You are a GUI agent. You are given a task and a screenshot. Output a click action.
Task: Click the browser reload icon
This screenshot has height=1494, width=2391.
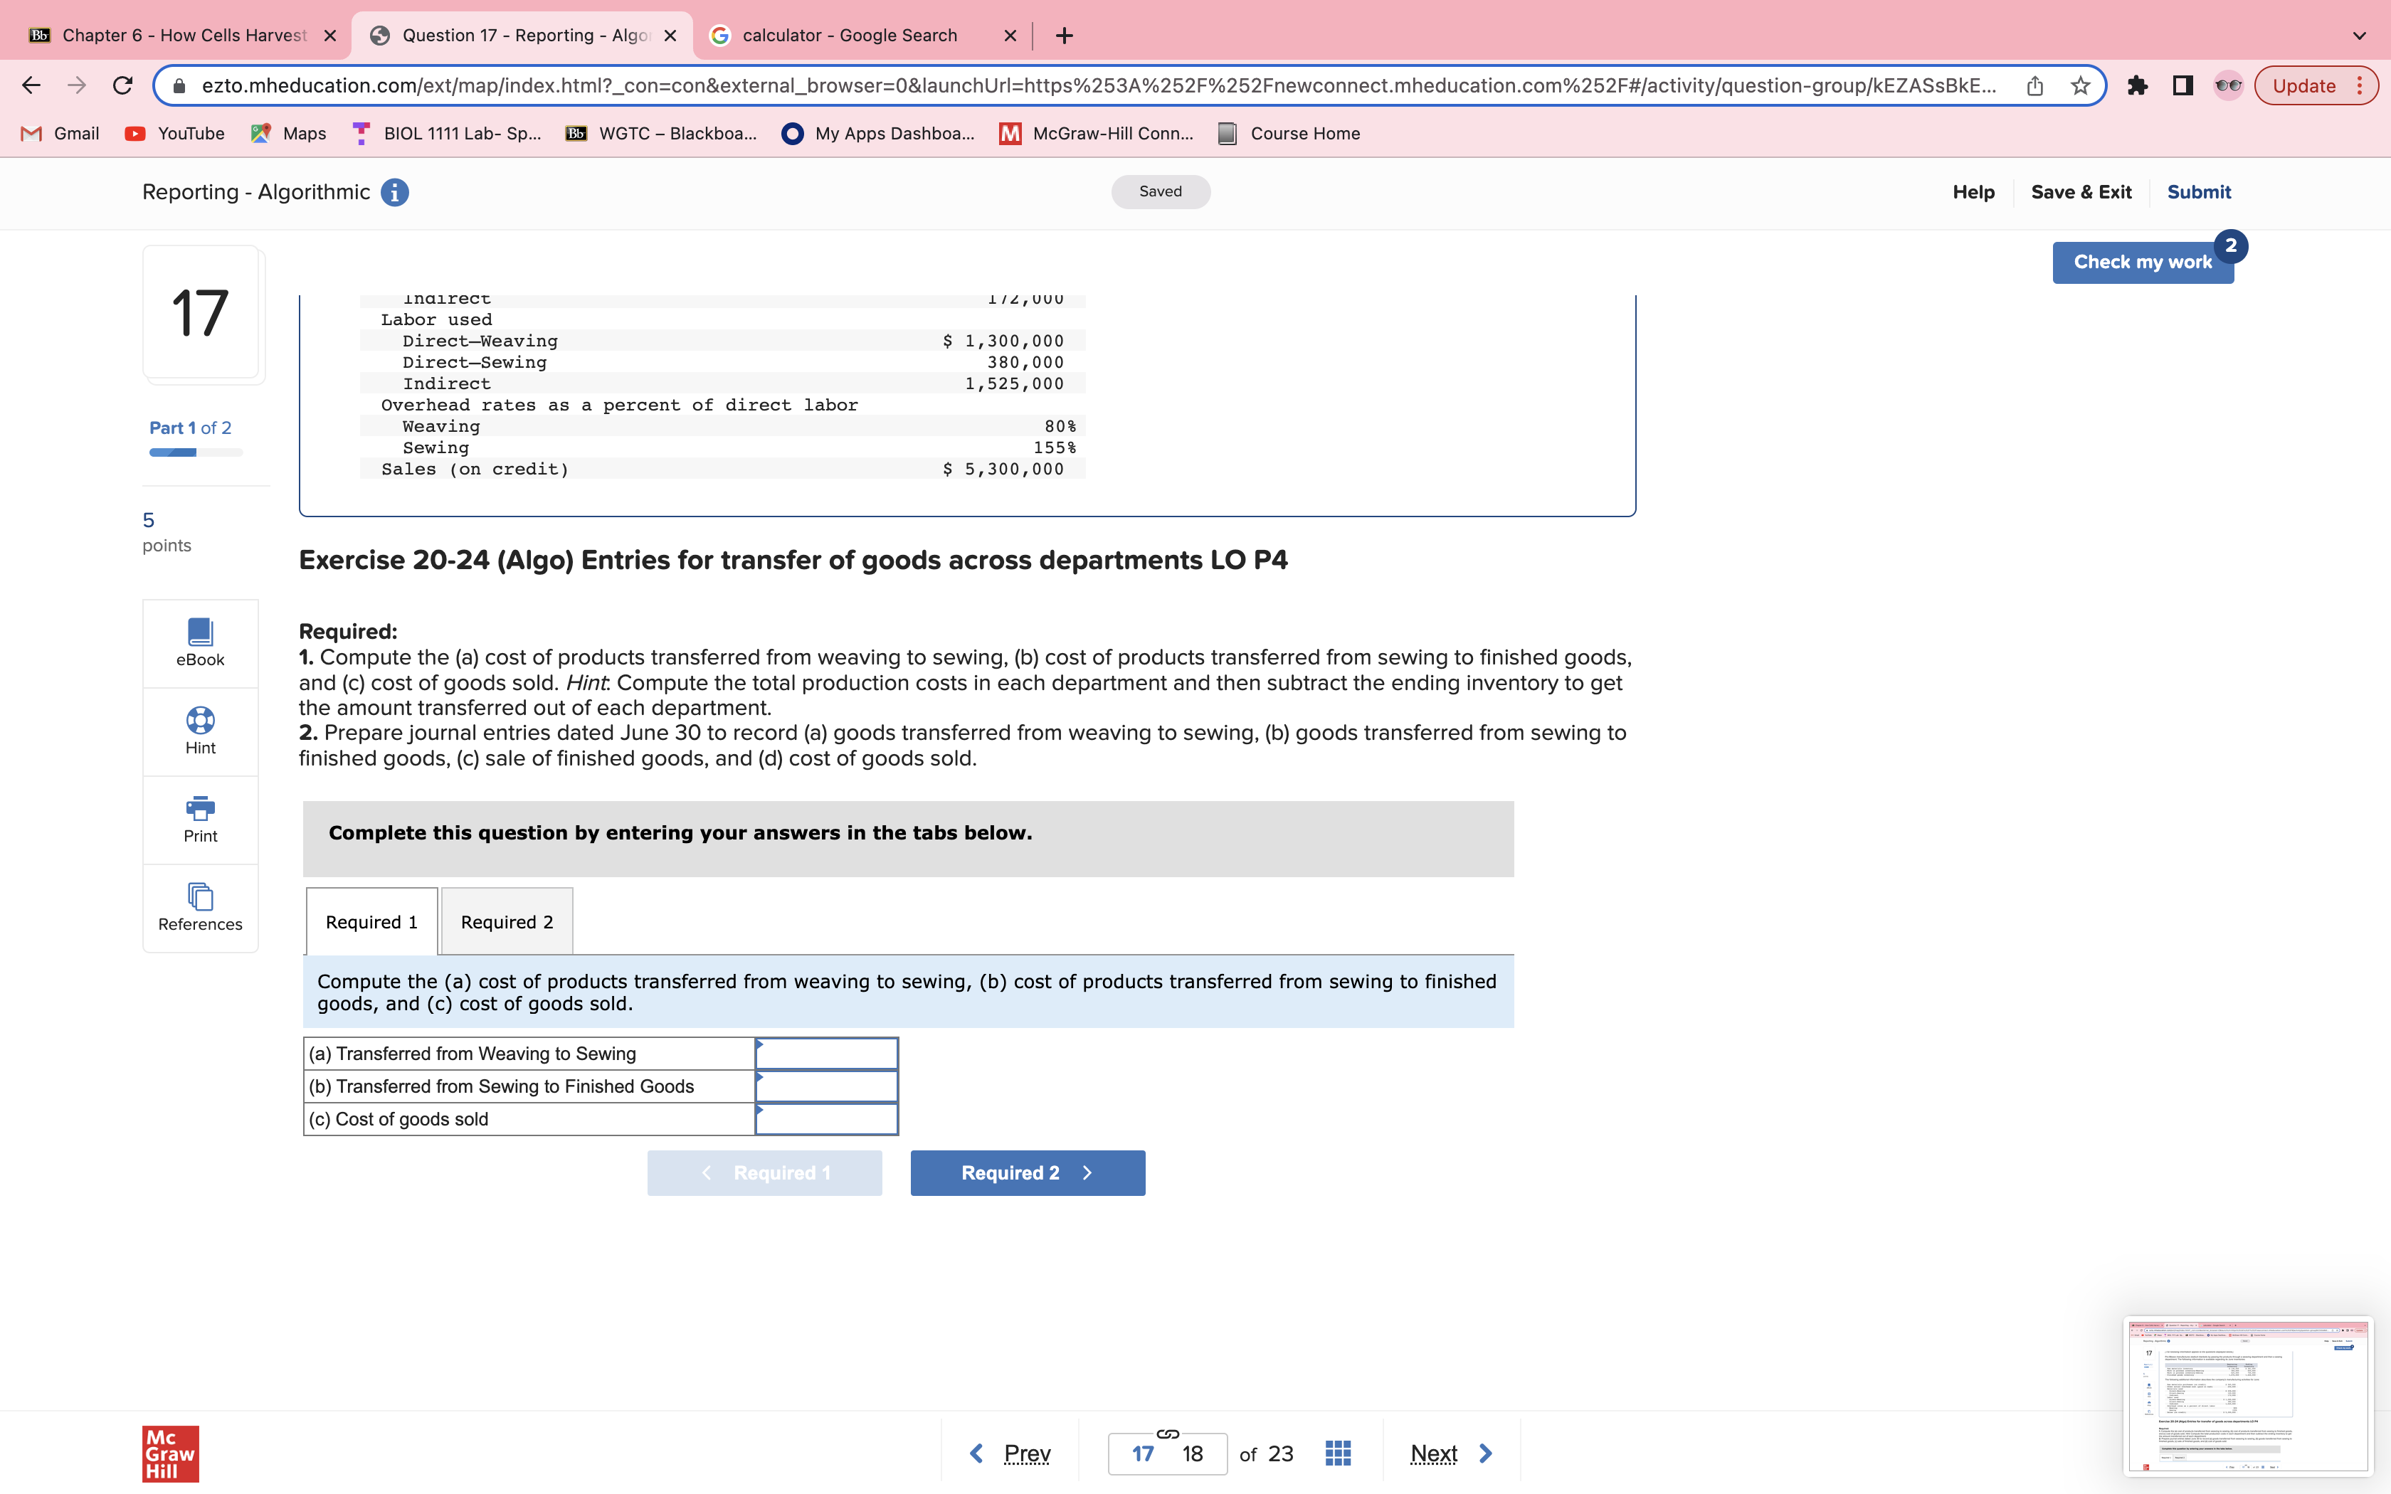(122, 85)
